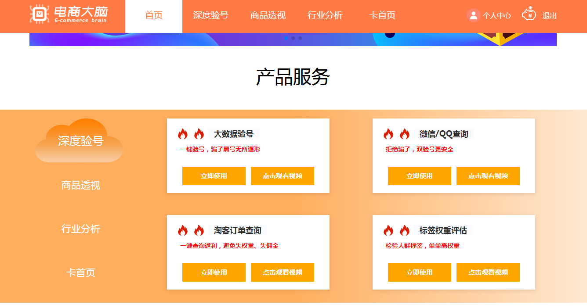Click the 标签权重评估 card title
Image resolution: width=587 pixels, height=308 pixels.
coord(443,230)
